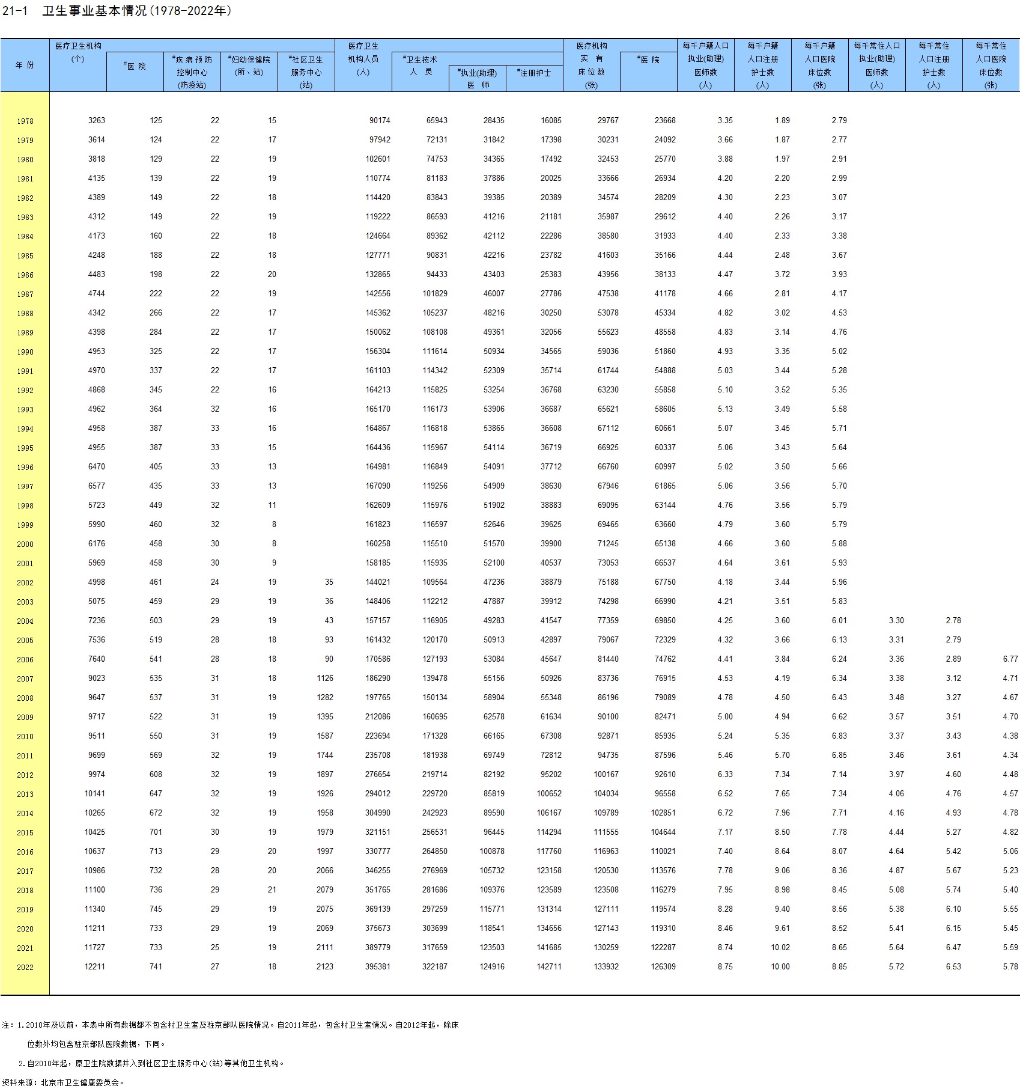Select year cell 2010
Image resolution: width=1020 pixels, height=1092 pixels.
click(25, 737)
